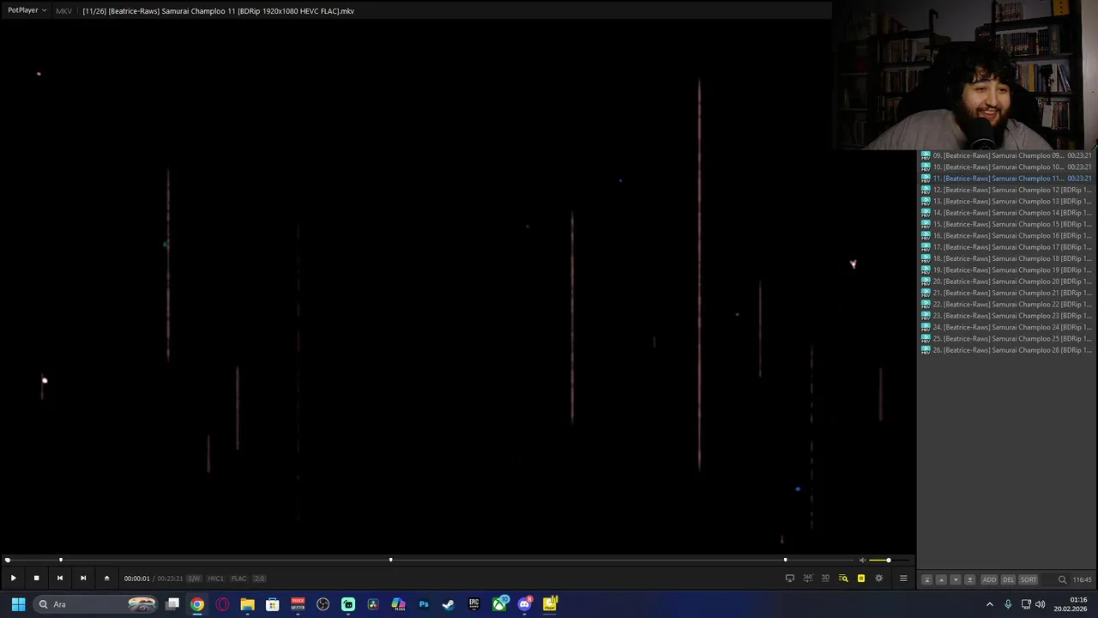1098x618 pixels.
Task: Open Task View on the taskbar
Action: click(x=172, y=604)
